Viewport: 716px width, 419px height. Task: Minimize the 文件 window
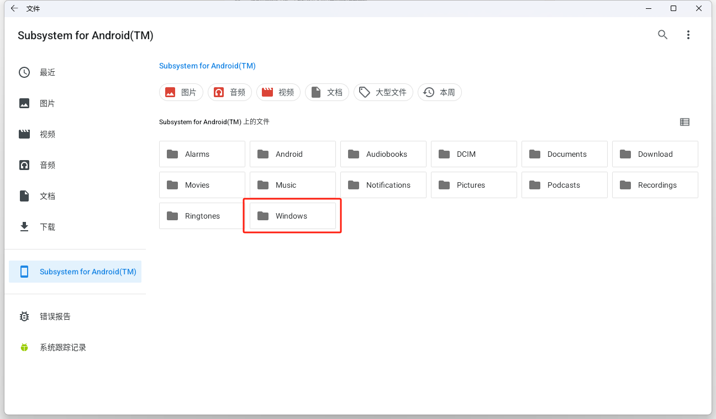[x=648, y=8]
